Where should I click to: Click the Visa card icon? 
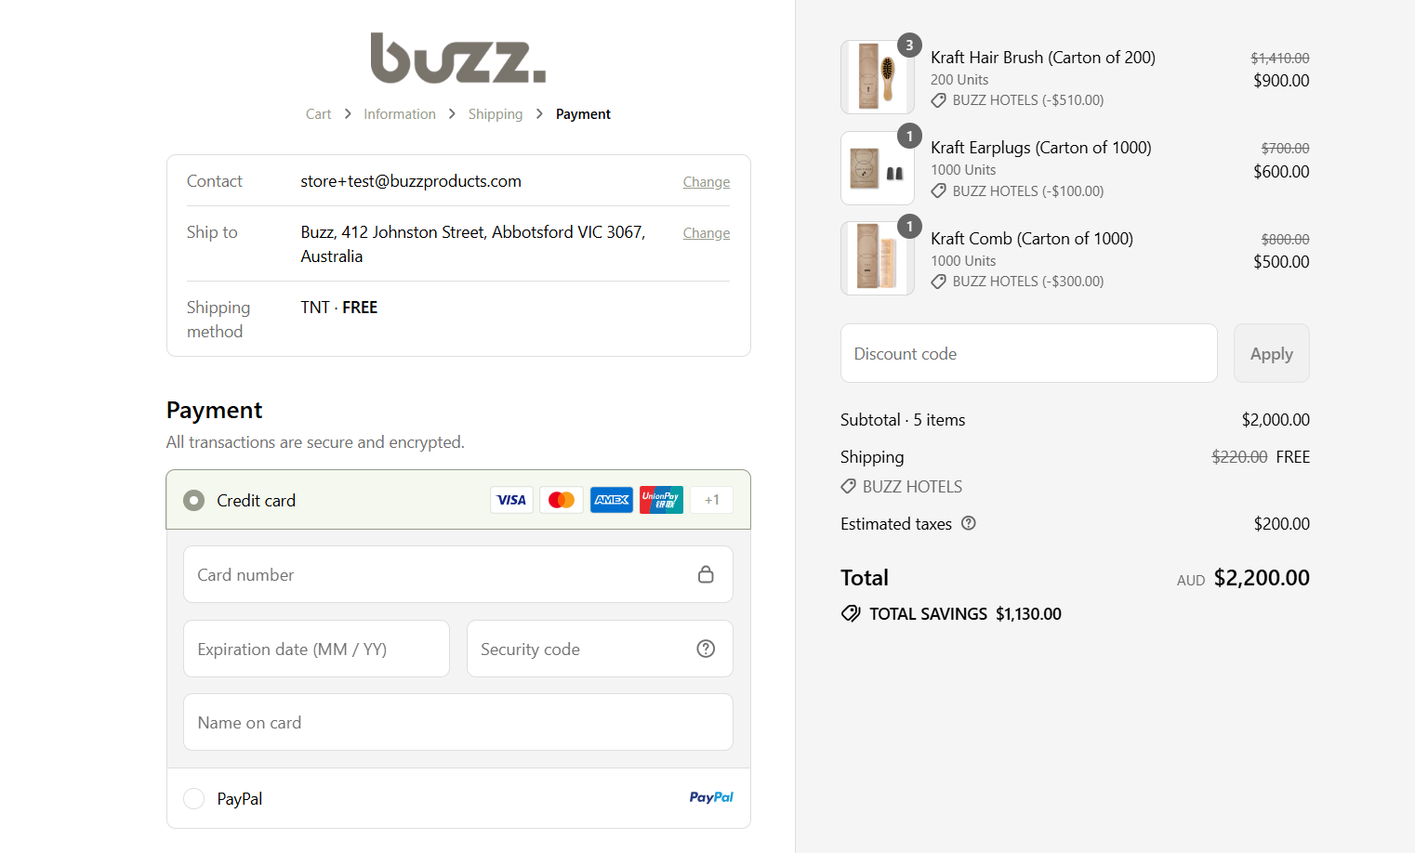point(511,500)
